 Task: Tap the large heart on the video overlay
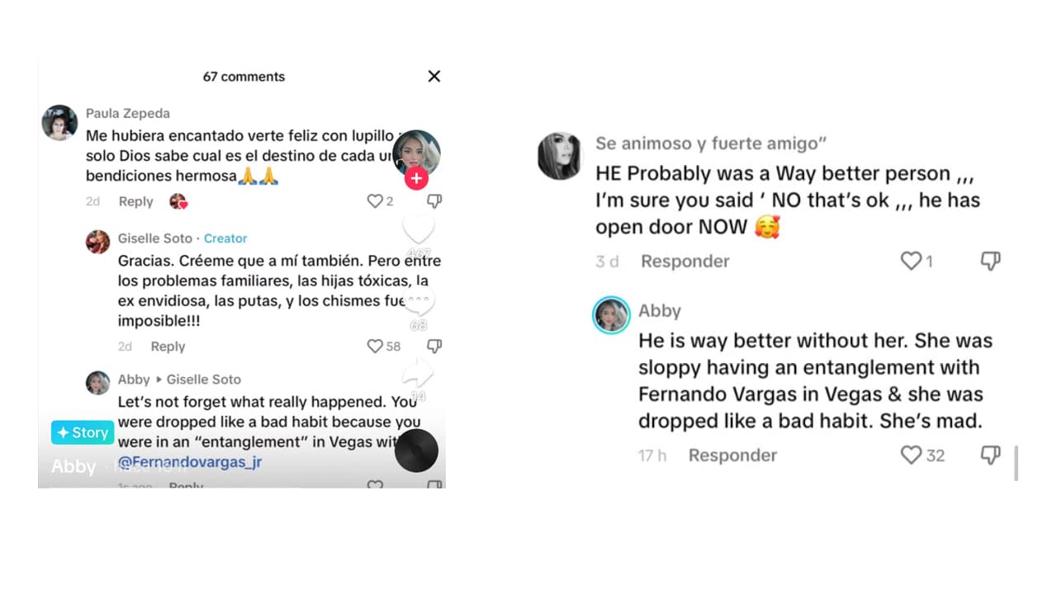coord(418,229)
